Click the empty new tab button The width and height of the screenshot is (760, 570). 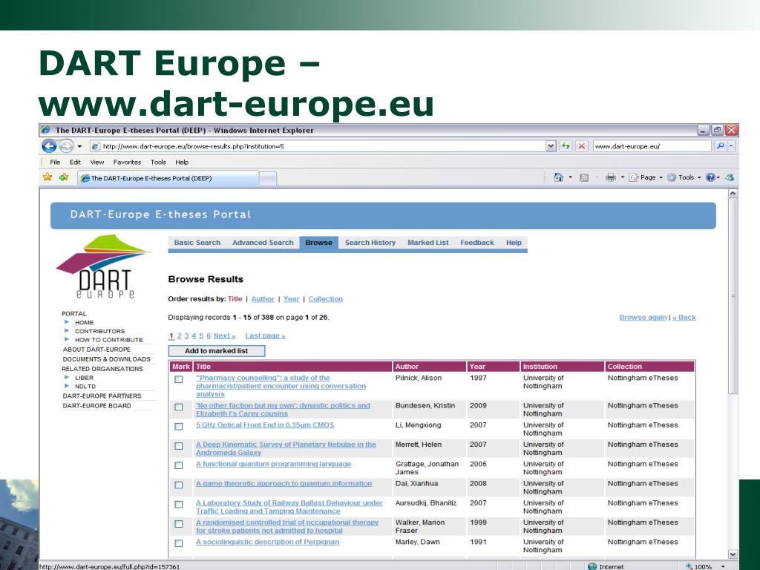point(268,178)
